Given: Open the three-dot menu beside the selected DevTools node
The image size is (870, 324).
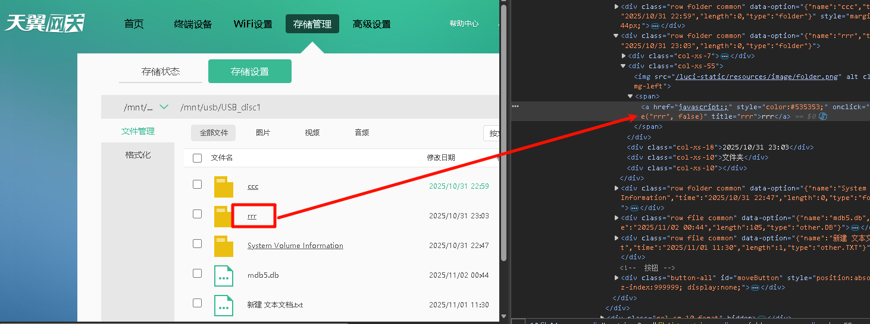Looking at the screenshot, I should (x=515, y=106).
